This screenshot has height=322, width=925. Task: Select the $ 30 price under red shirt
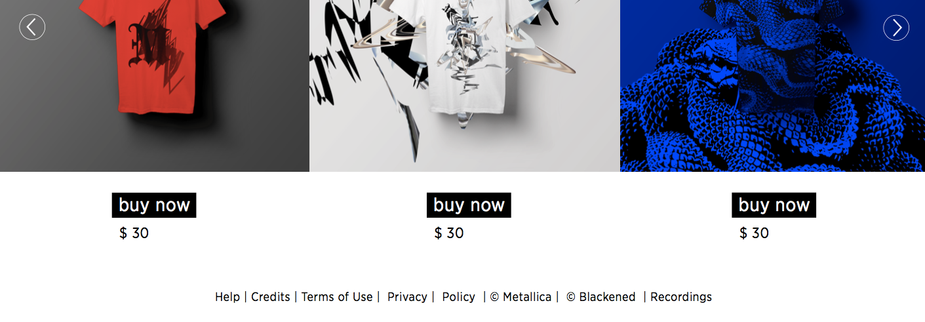(134, 233)
